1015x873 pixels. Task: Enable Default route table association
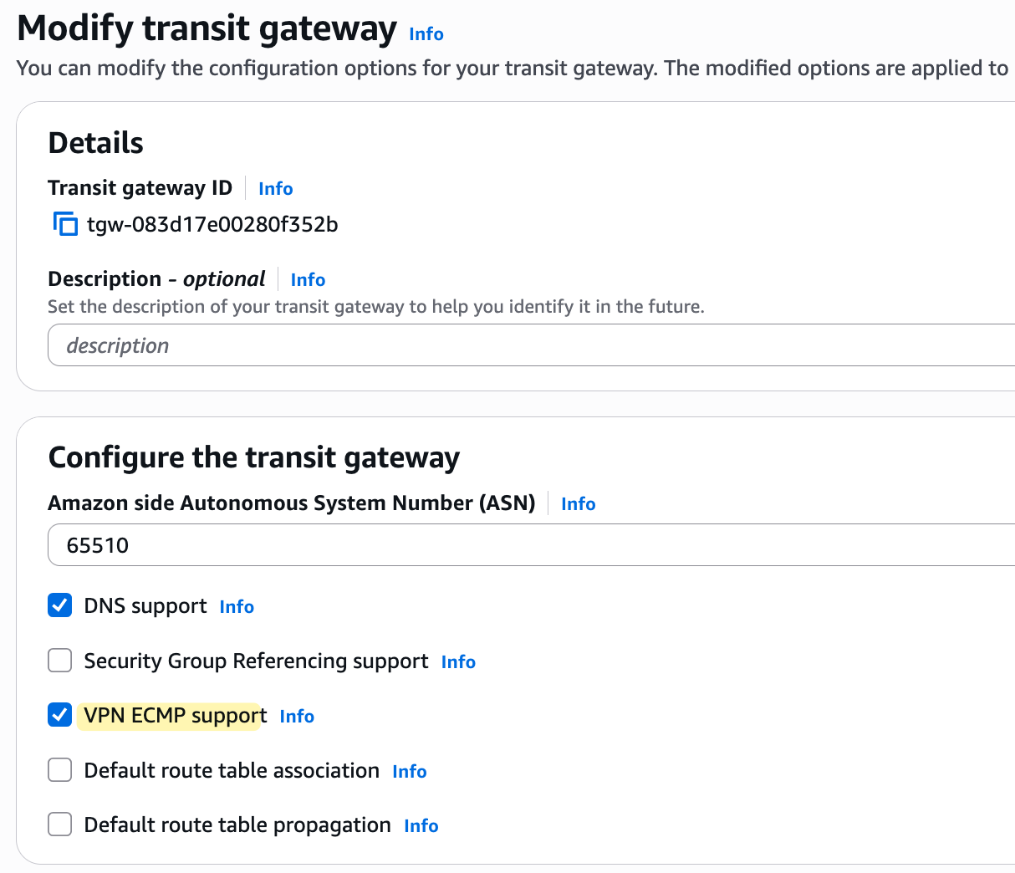click(59, 769)
